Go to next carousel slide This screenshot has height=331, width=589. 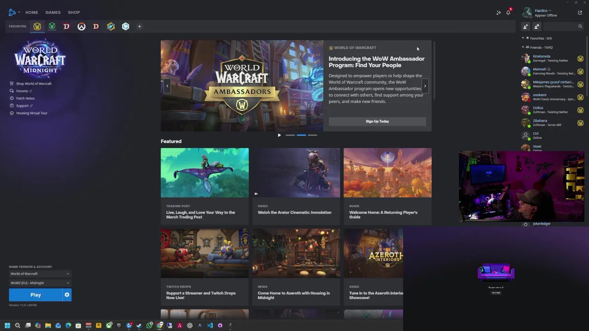click(x=425, y=86)
